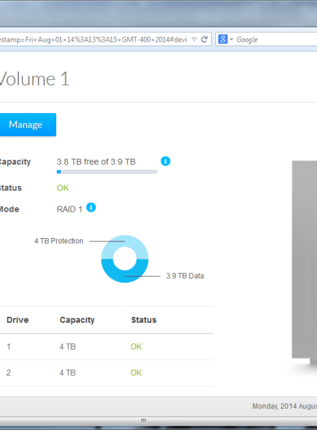The image size is (317, 430).
Task: Click the dark blue Data donut segment
Action: pos(125,276)
